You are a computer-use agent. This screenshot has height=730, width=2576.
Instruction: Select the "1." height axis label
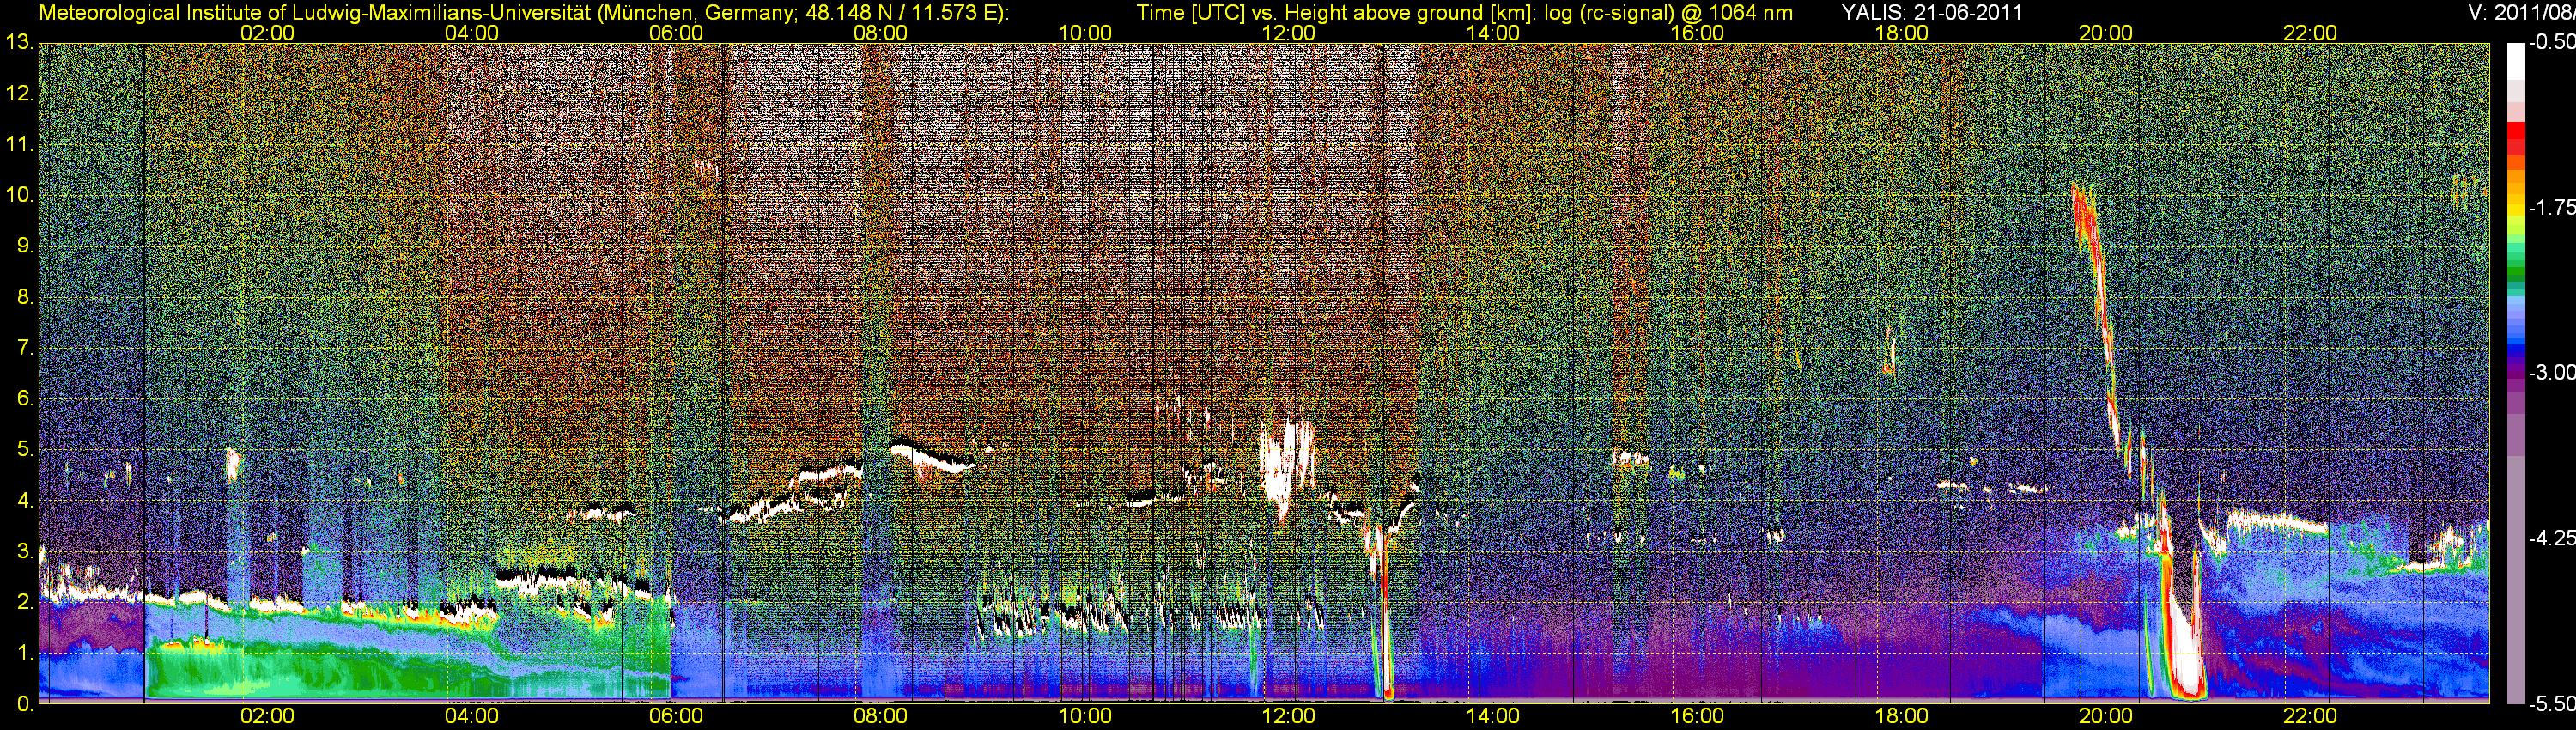(x=25, y=654)
